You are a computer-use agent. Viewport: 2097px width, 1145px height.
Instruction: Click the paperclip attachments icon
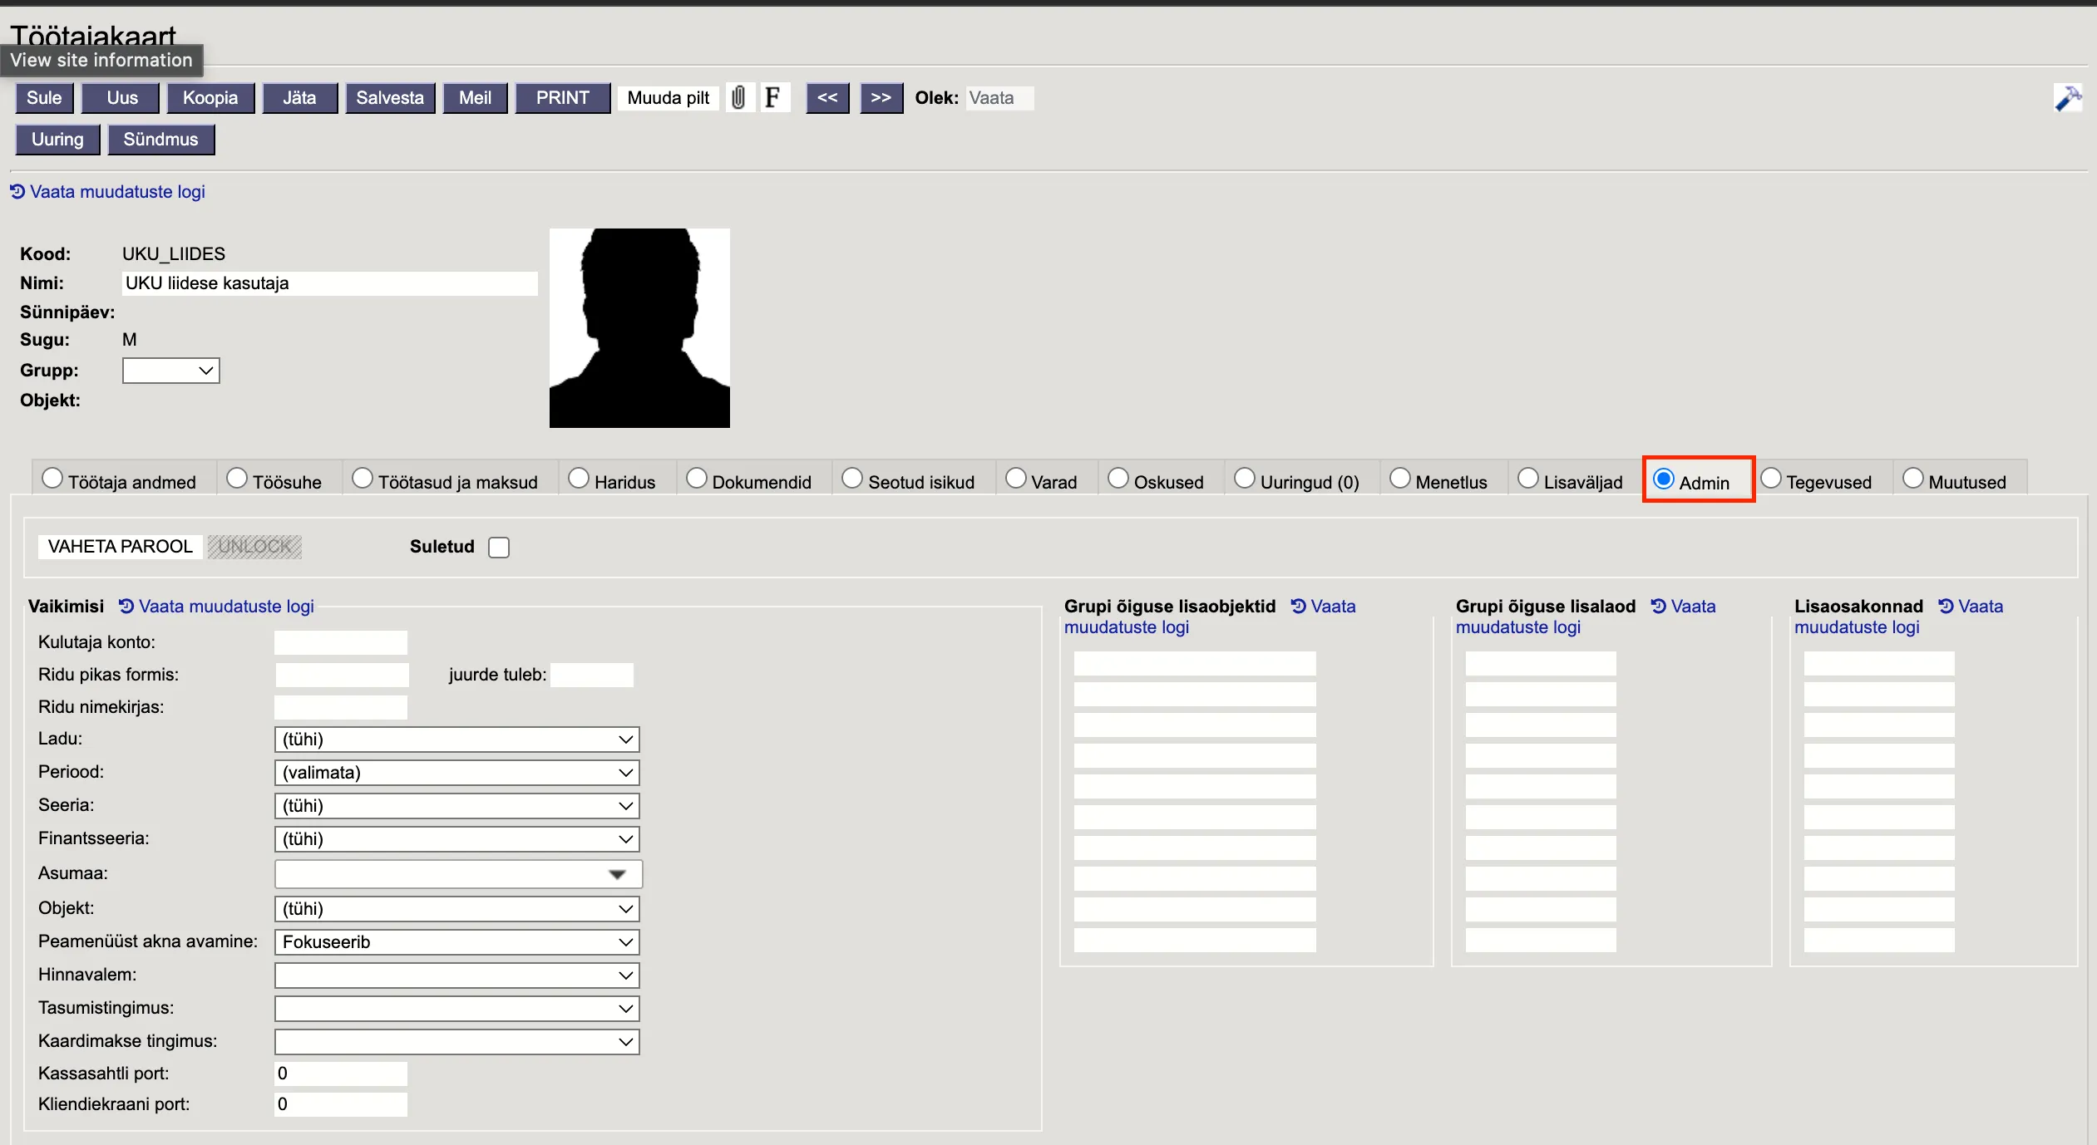738,98
